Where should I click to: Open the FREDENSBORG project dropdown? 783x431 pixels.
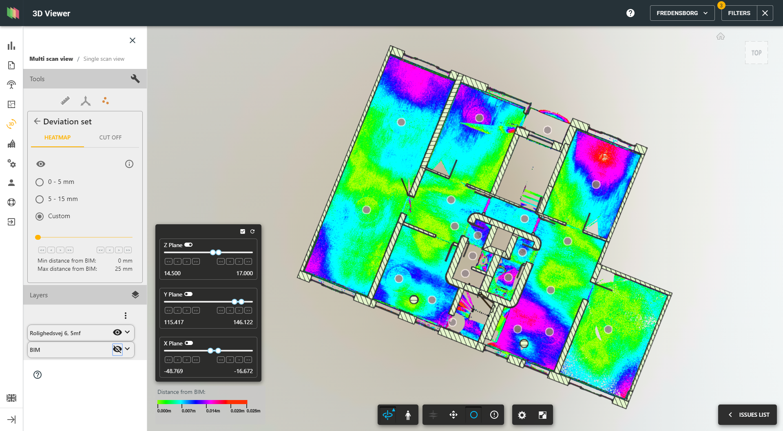(x=681, y=13)
